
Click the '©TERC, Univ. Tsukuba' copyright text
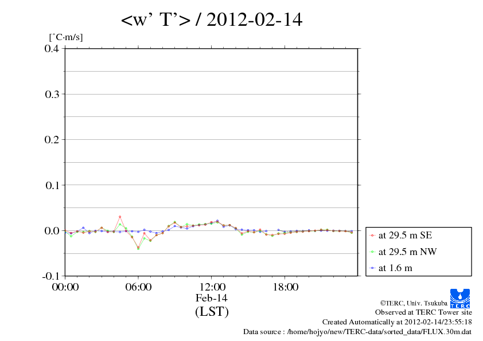(x=414, y=303)
